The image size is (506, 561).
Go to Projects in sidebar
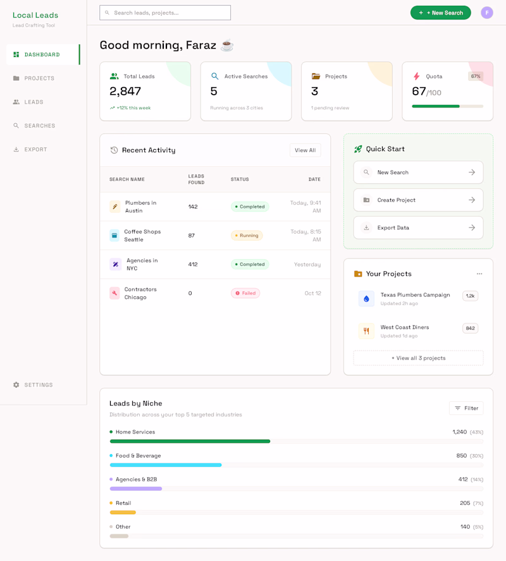point(43,78)
